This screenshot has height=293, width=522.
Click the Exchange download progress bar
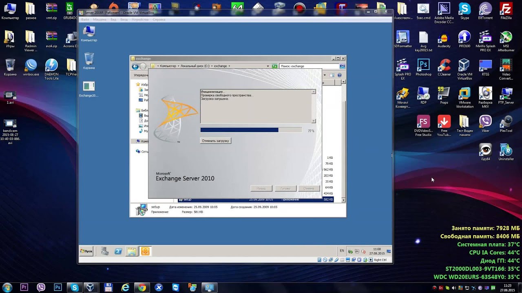pyautogui.click(x=251, y=130)
